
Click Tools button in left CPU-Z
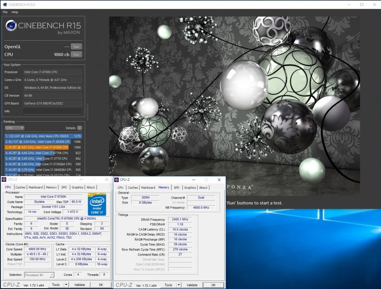click(x=56, y=285)
